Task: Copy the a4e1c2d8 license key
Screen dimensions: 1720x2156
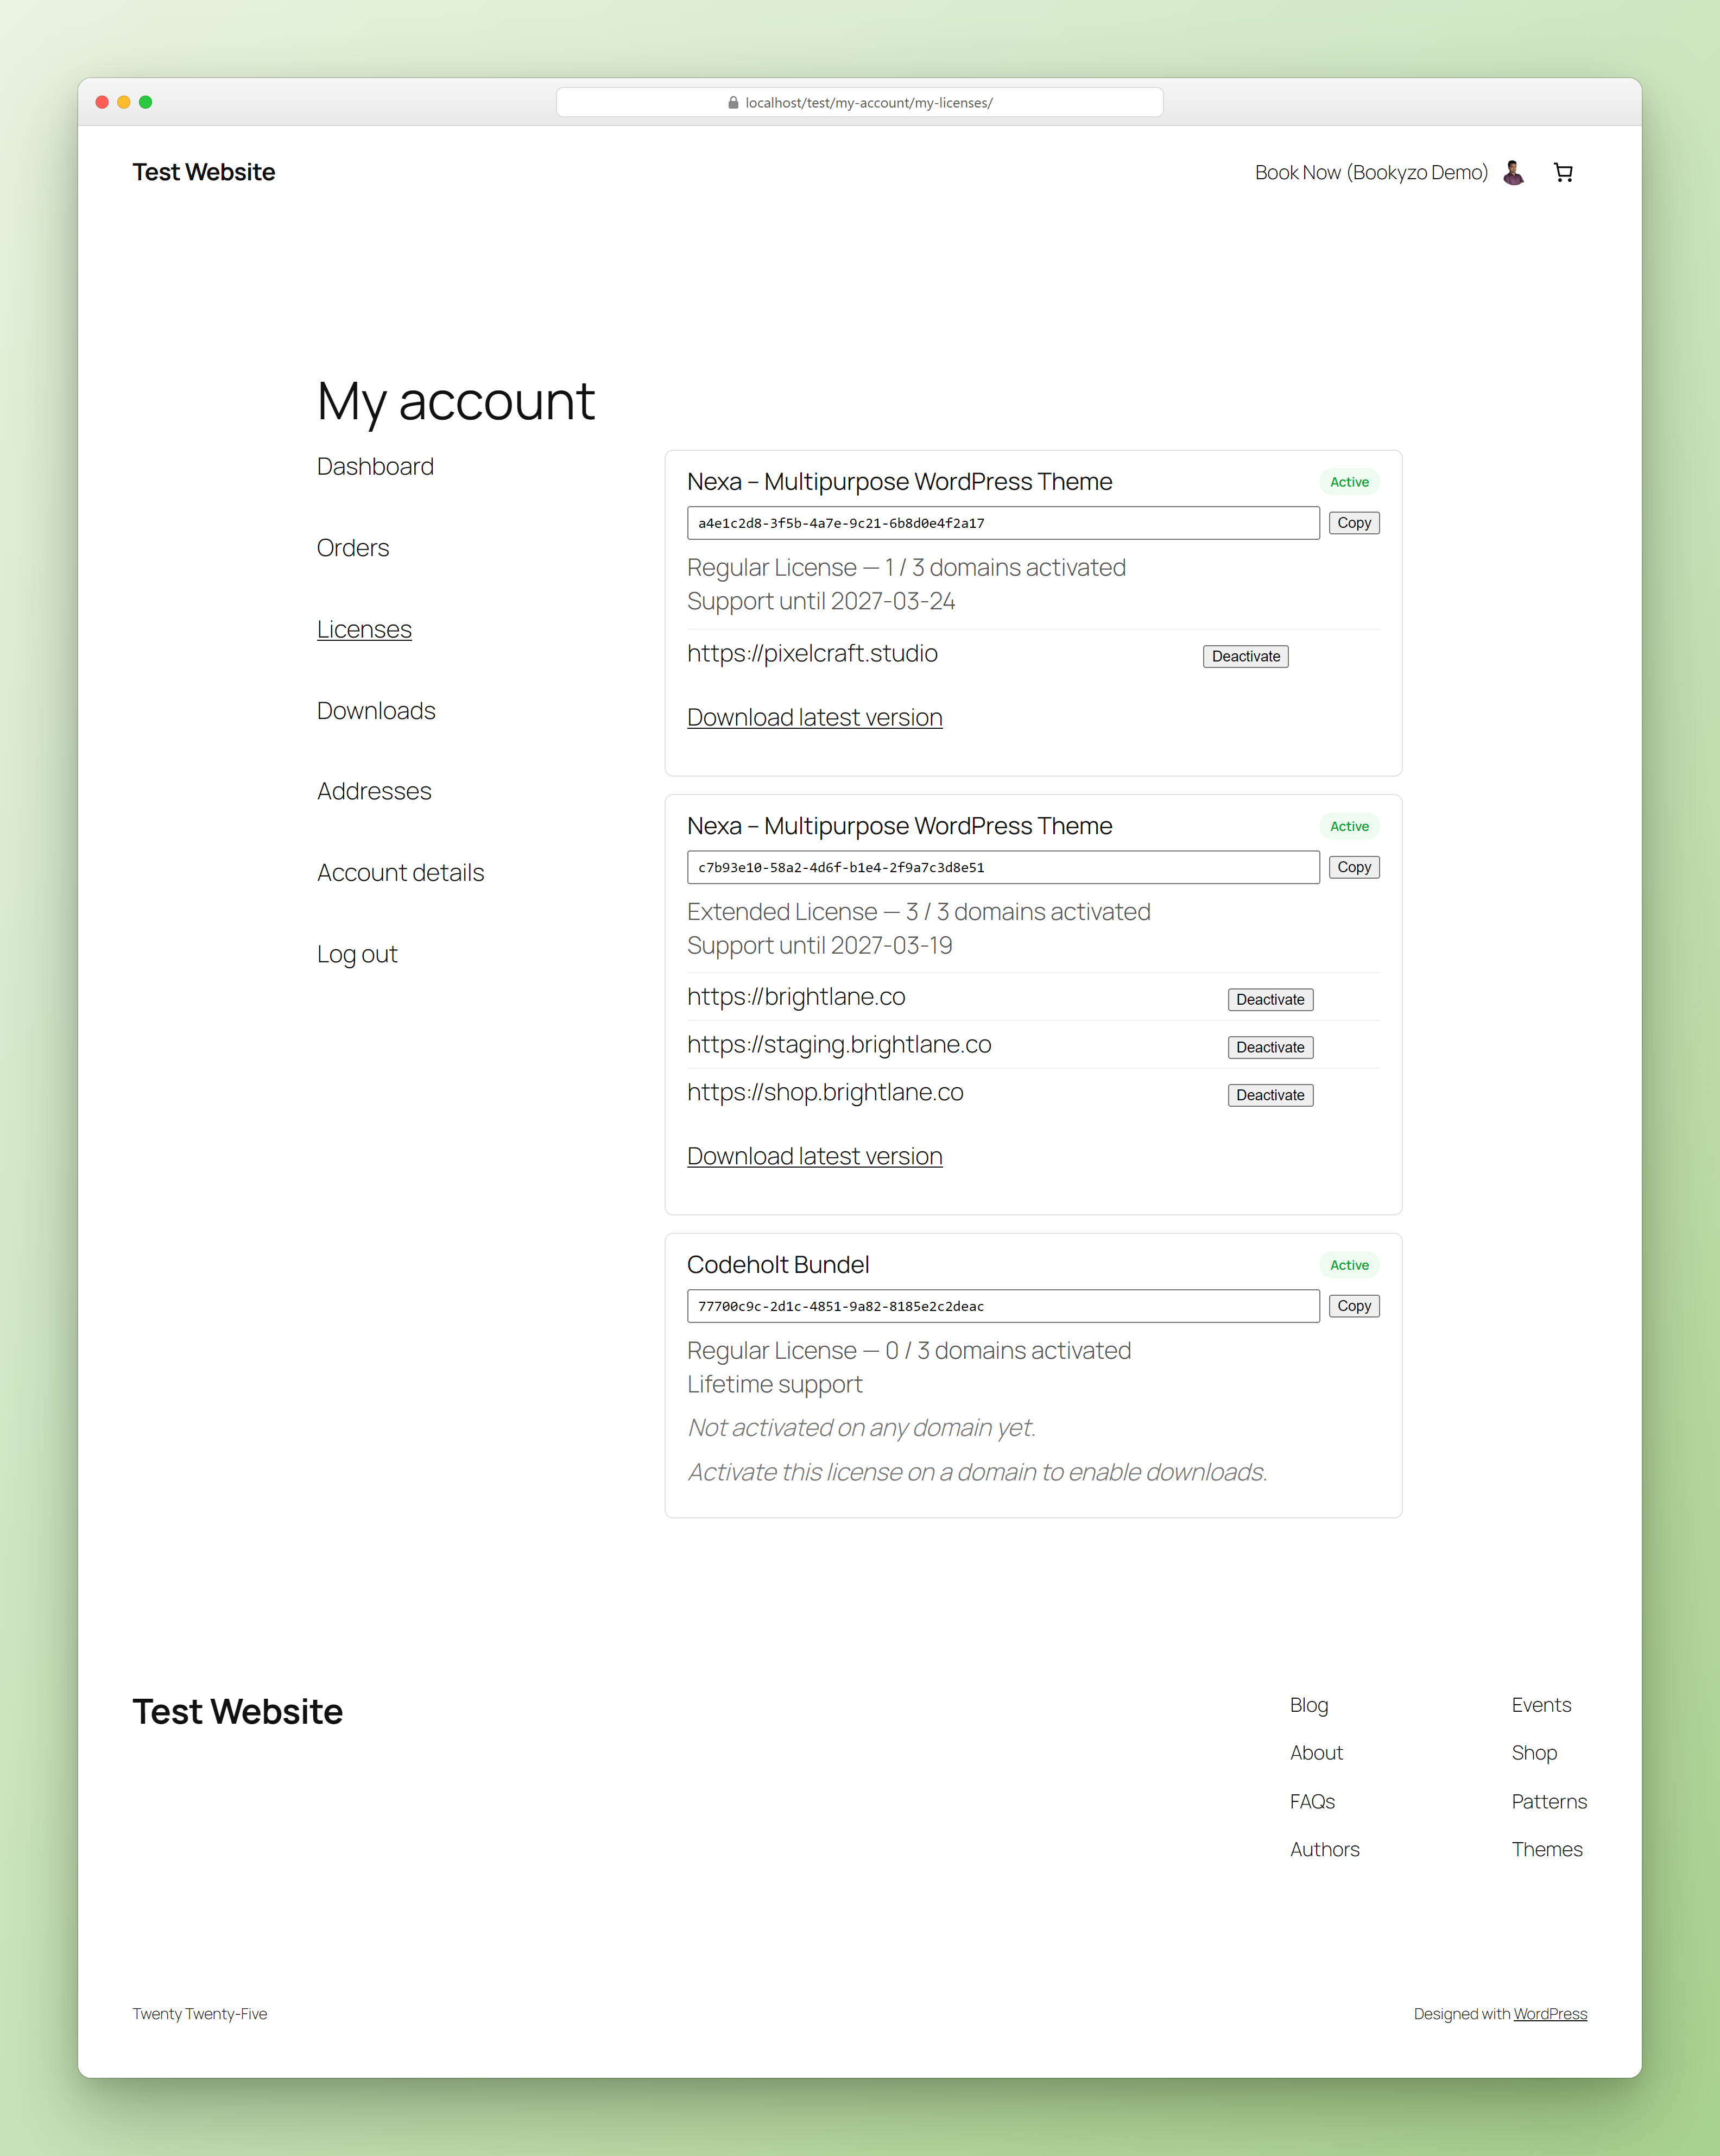Action: click(x=1354, y=523)
